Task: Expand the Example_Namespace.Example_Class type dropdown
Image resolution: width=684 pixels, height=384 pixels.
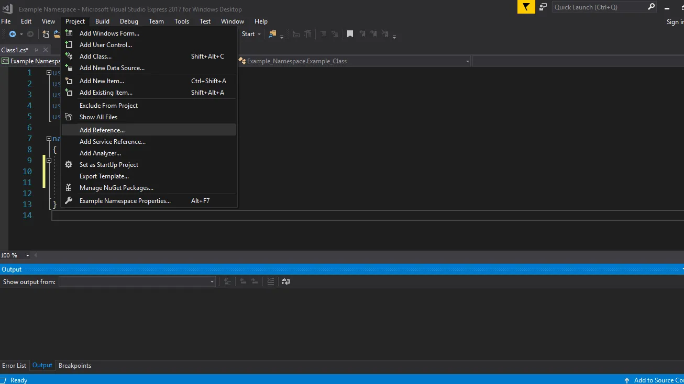Action: pyautogui.click(x=468, y=61)
